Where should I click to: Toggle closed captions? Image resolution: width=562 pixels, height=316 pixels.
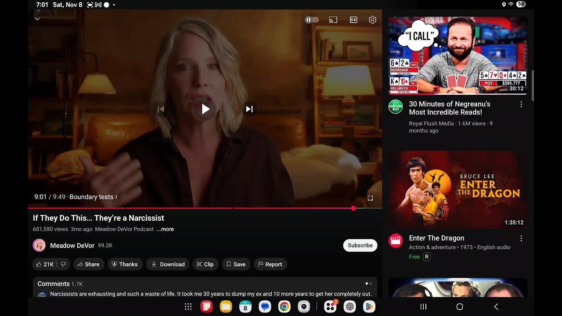click(x=353, y=20)
